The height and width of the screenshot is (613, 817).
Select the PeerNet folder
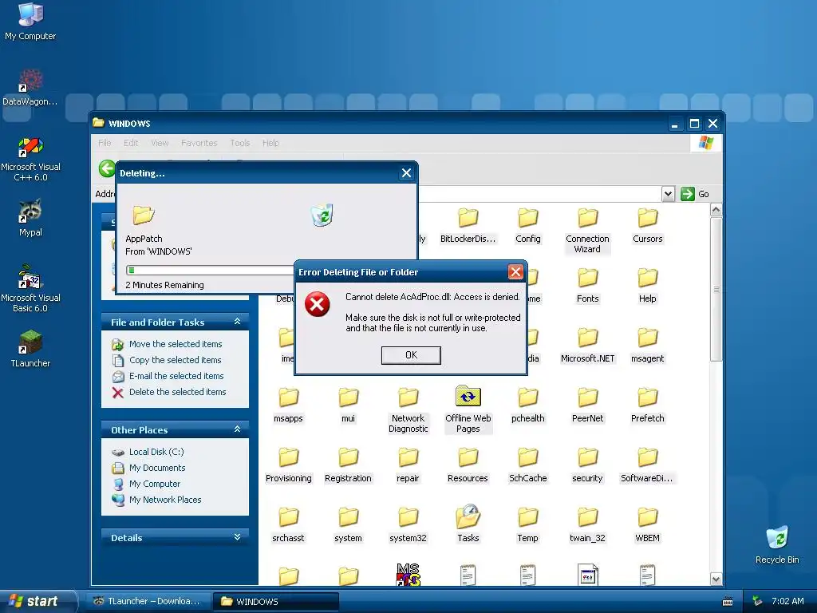(x=588, y=405)
